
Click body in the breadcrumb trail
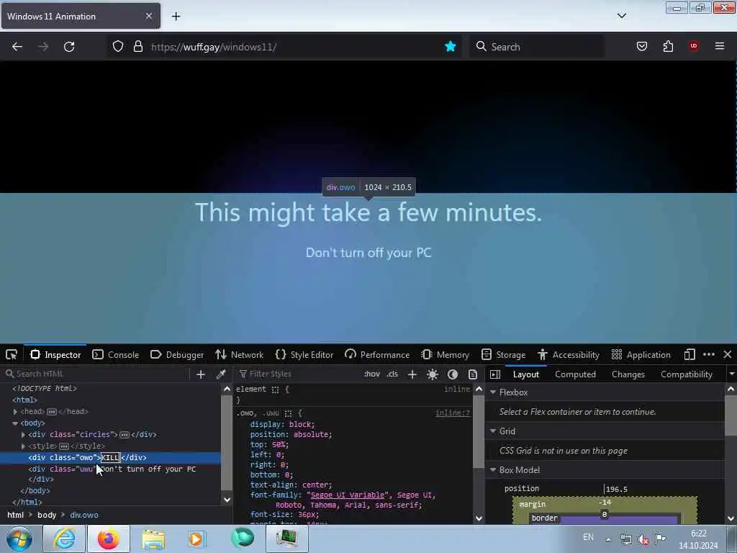pos(47,515)
